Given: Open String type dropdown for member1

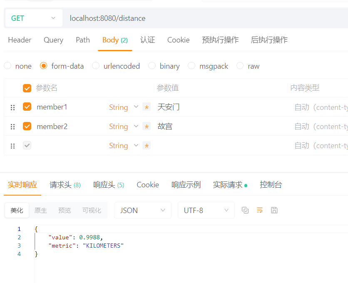Looking at the screenshot, I should pyautogui.click(x=124, y=107).
